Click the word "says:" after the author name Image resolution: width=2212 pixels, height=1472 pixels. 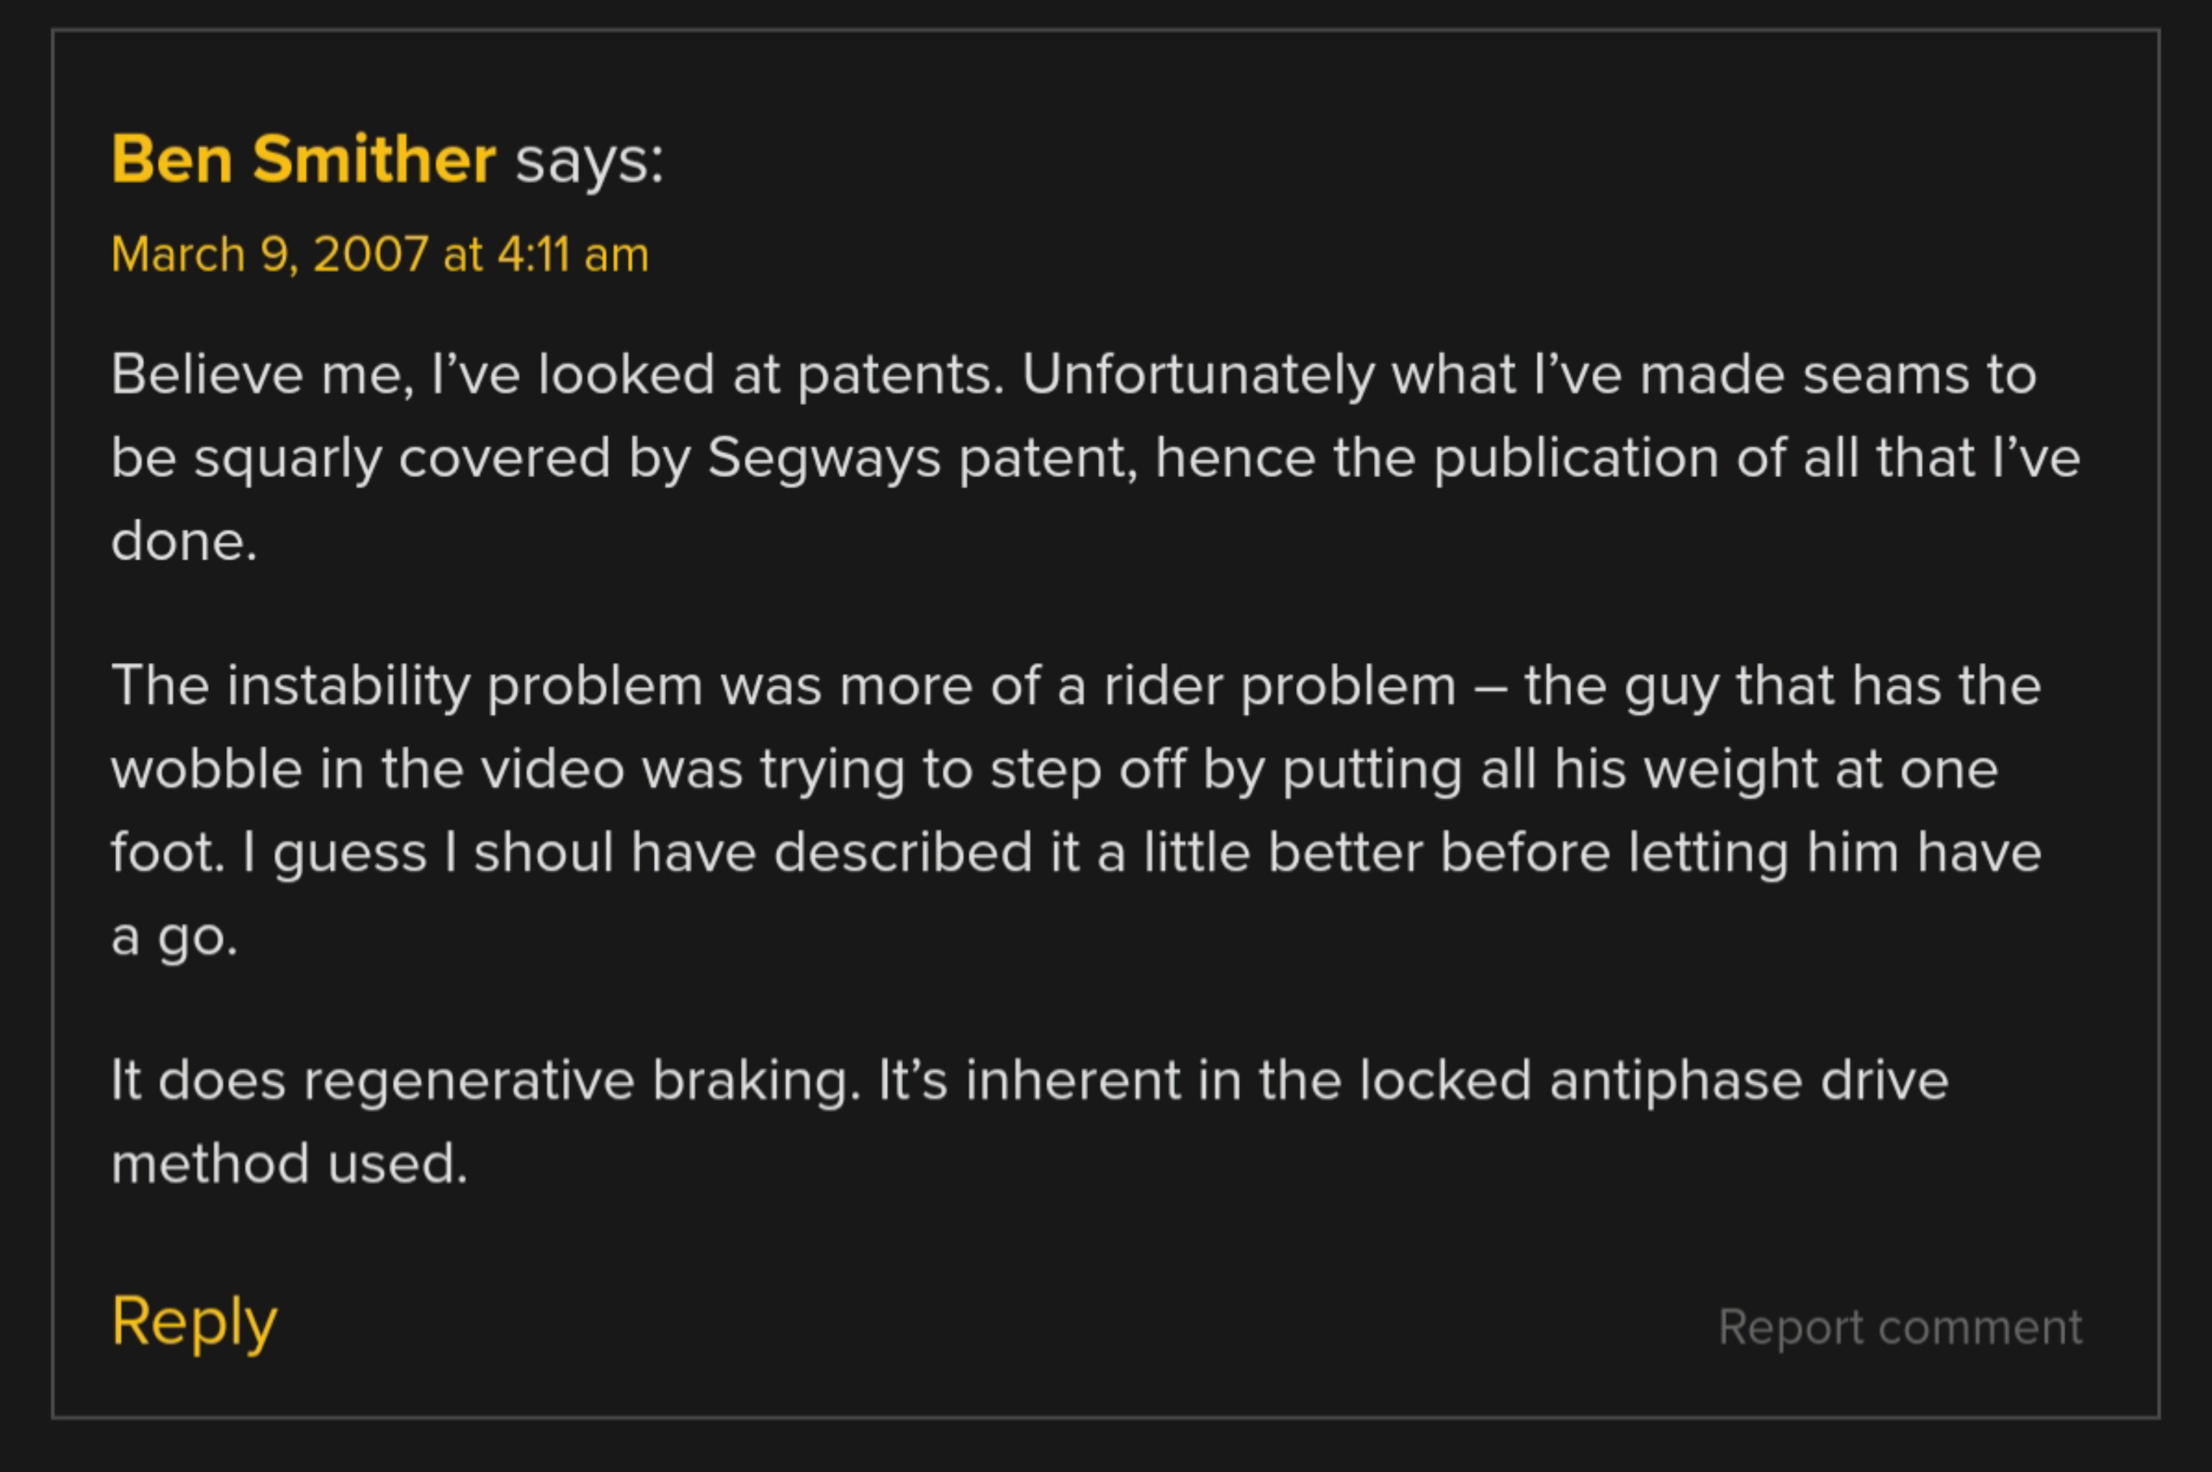pos(590,161)
